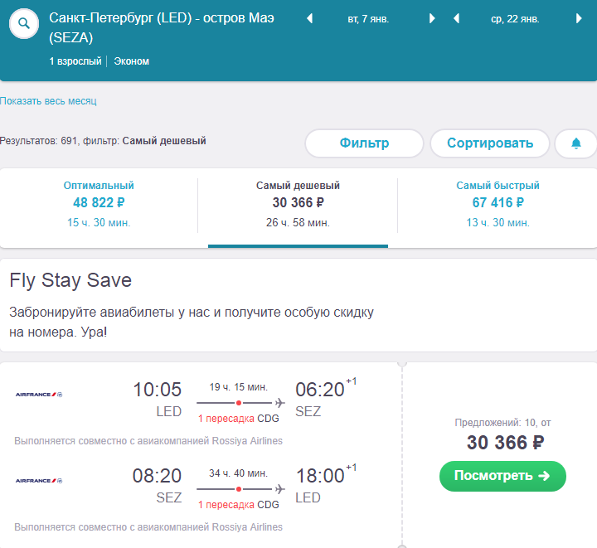Go to previous departure date arrow
This screenshot has width=597, height=548.
click(x=310, y=18)
